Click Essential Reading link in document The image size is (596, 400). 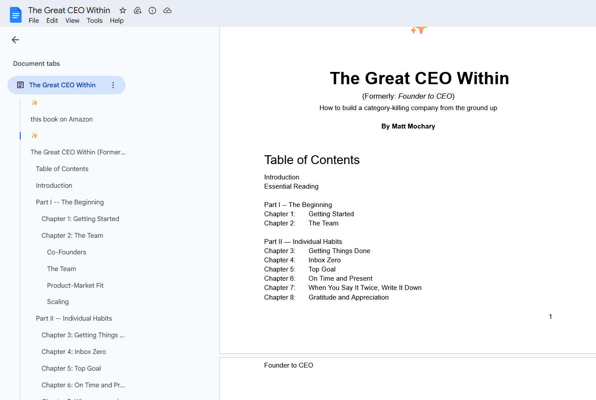291,186
